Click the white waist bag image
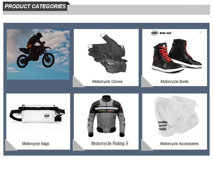The width and height of the screenshot is (213, 169). [37, 114]
